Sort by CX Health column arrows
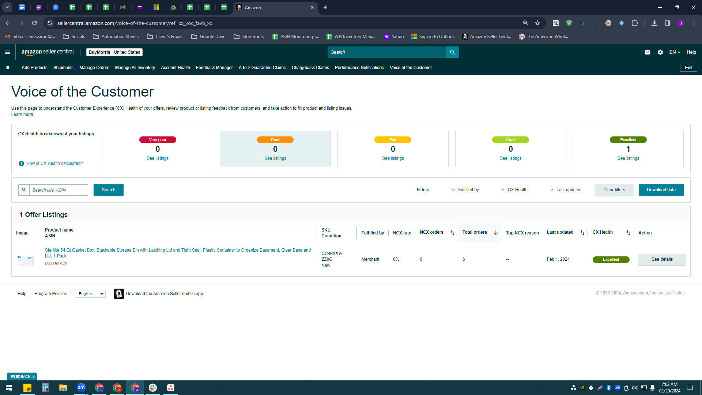This screenshot has width=702, height=395. tap(628, 233)
